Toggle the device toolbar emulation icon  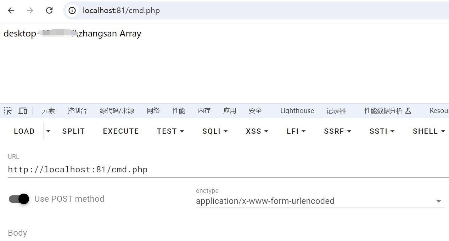point(23,111)
